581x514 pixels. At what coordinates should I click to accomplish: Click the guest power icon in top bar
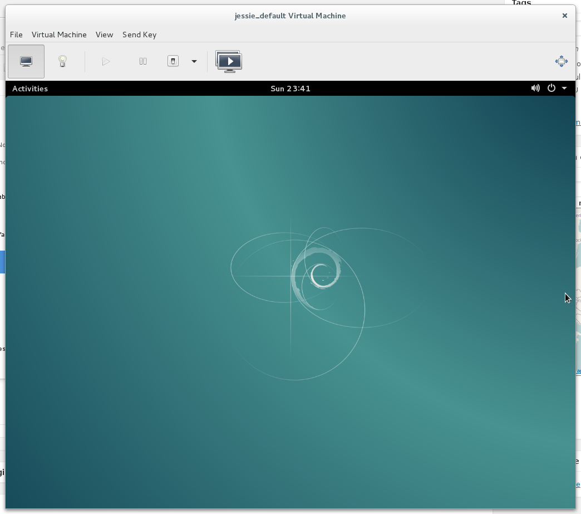552,88
